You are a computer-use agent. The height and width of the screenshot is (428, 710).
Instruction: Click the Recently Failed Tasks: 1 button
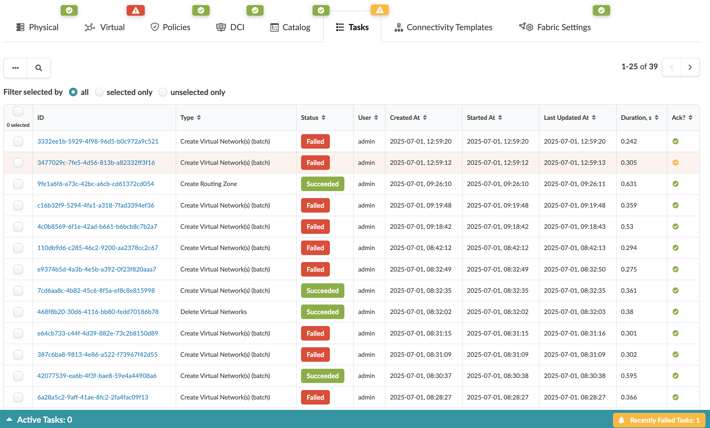coord(659,420)
